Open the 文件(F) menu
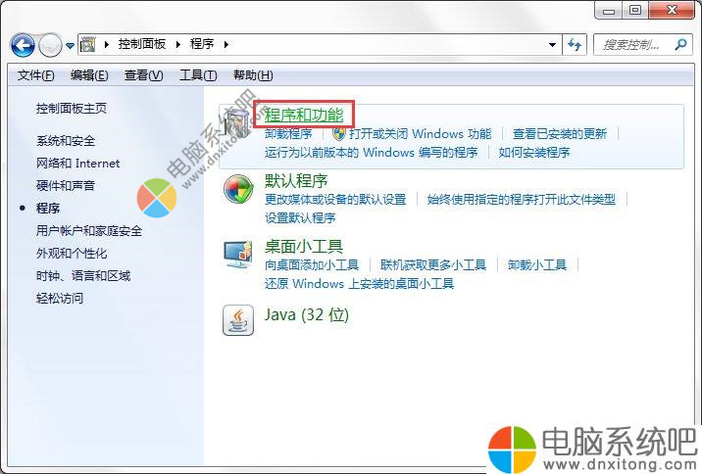This screenshot has height=474, width=702. point(36,75)
